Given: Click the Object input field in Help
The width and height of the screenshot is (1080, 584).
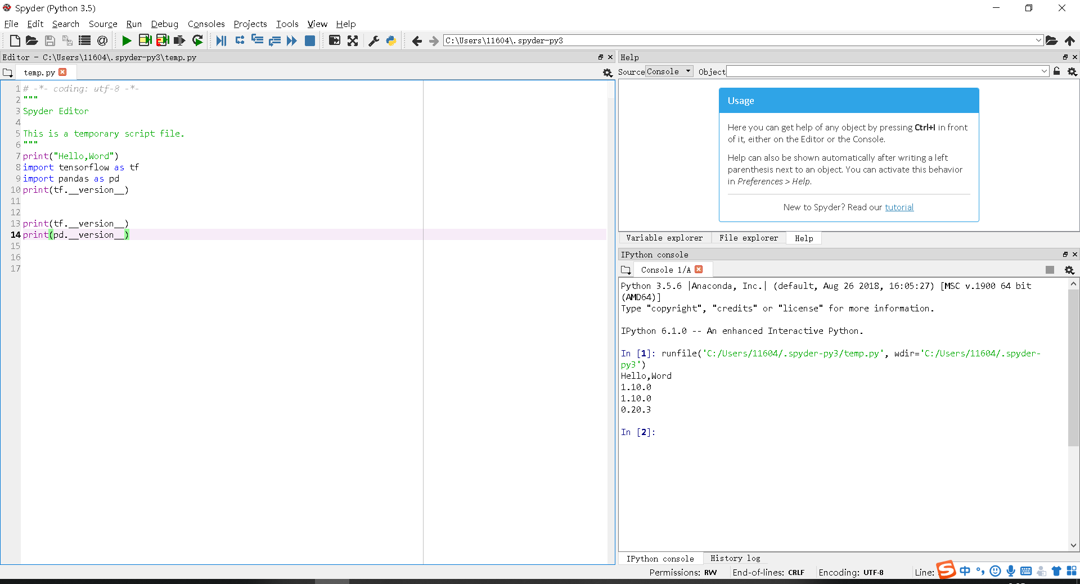Looking at the screenshot, I should (x=883, y=71).
